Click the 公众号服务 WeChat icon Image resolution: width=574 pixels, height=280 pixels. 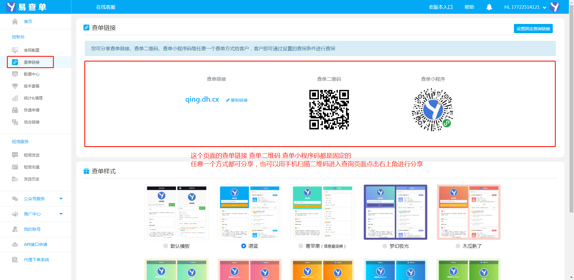click(15, 199)
